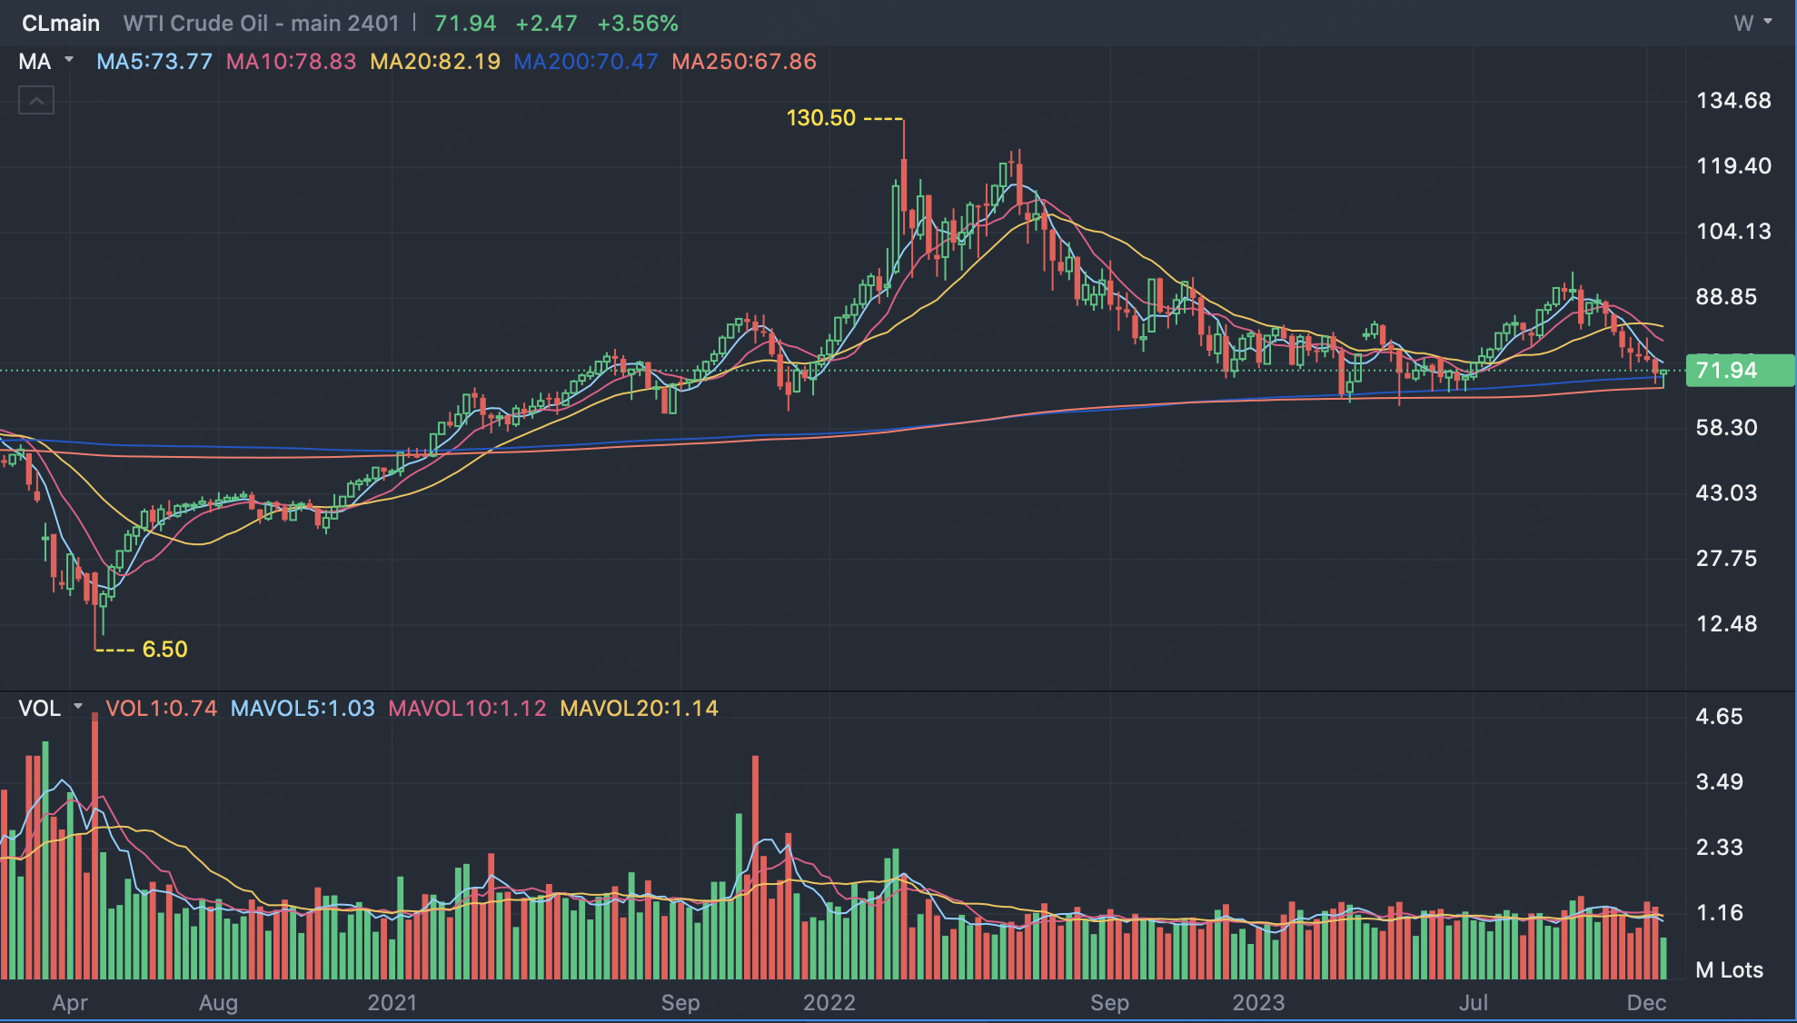Image resolution: width=1797 pixels, height=1023 pixels.
Task: Select the 2022 label on the time axis
Action: [829, 1003]
